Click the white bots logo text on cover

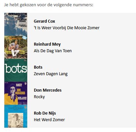pyautogui.click(x=16, y=68)
